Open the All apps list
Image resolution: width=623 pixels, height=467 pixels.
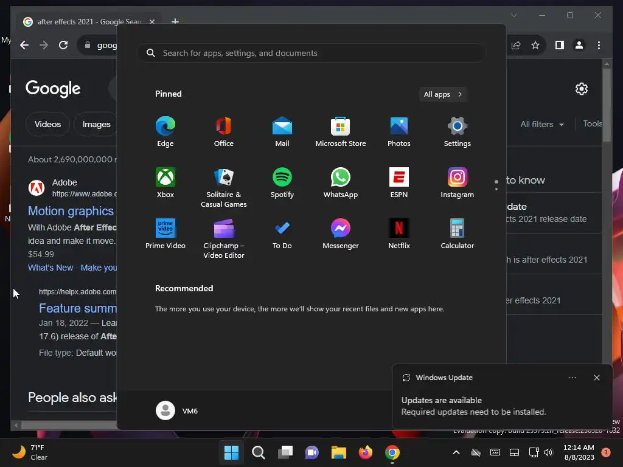(443, 94)
